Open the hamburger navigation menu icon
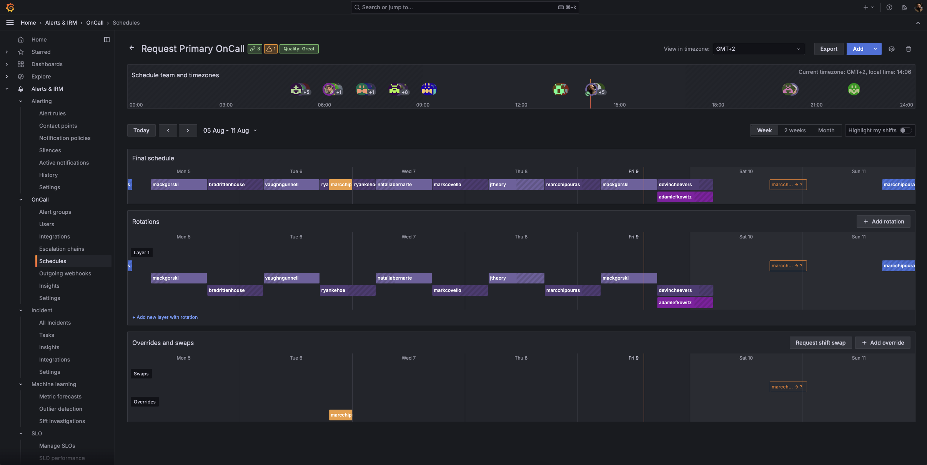Screen dimensions: 927x465 pyautogui.click(x=10, y=23)
